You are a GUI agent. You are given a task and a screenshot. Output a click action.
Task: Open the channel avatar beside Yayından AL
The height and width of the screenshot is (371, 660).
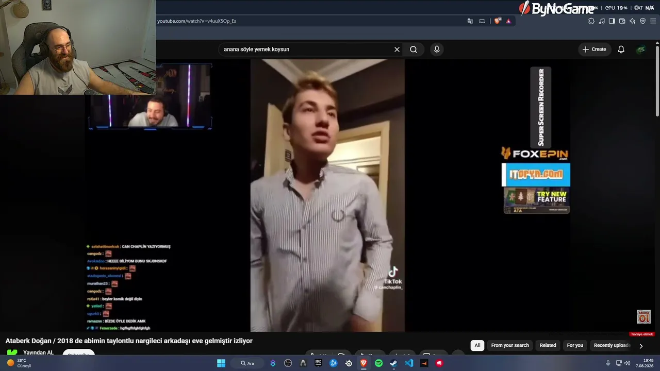point(11,353)
